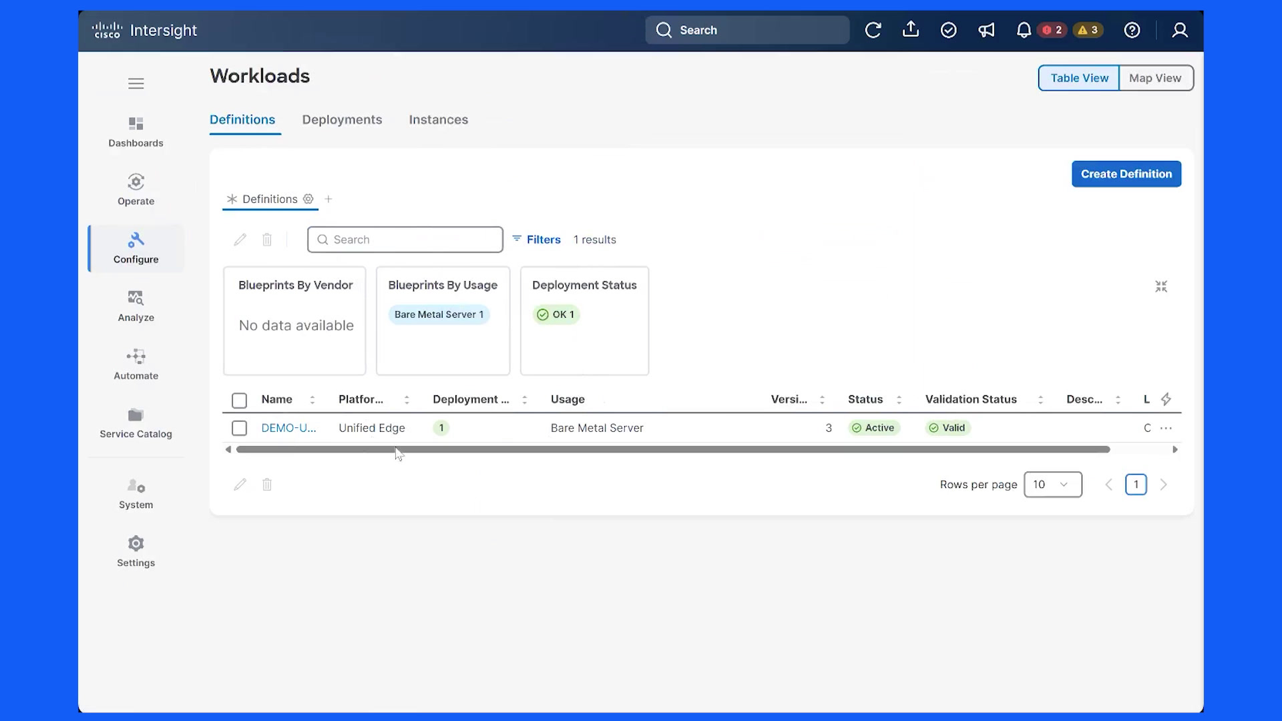Go to the Operate section
The width and height of the screenshot is (1282, 721).
(x=136, y=190)
